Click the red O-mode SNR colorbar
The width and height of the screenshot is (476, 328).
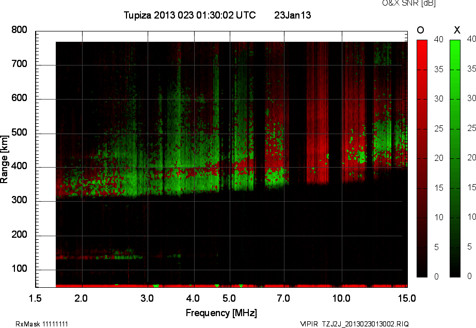422,158
